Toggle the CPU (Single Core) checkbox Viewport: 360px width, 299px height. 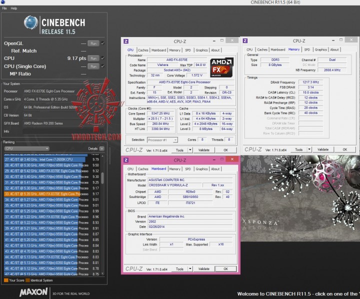[x=102, y=66]
